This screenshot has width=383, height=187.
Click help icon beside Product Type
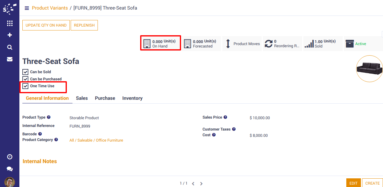pyautogui.click(x=49, y=117)
